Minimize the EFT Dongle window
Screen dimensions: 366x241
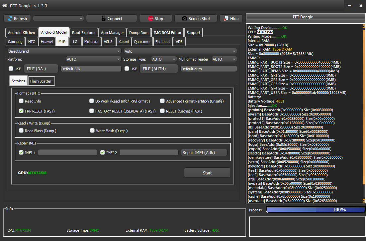349,6
